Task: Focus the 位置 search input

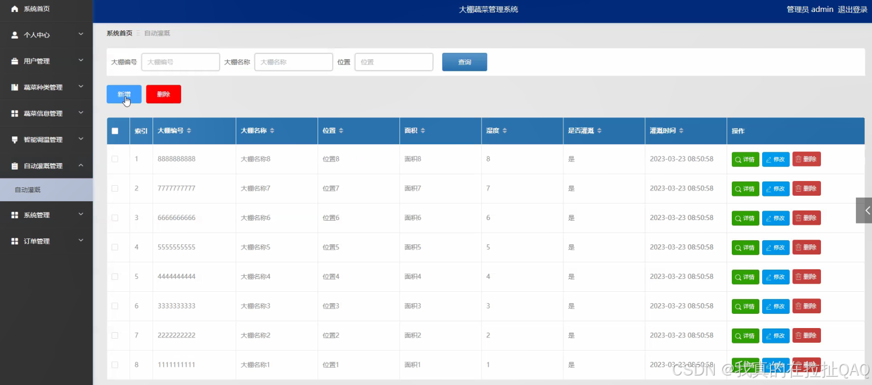Action: (x=394, y=62)
